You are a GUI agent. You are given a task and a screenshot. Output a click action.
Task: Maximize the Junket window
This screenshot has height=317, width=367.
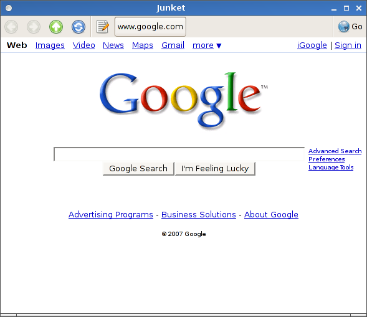(346, 8)
